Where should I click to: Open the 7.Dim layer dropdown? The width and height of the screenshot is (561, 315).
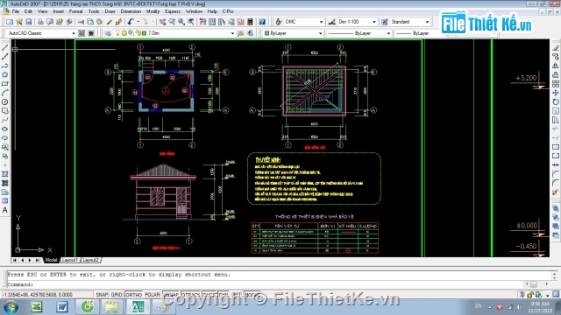[x=232, y=33]
